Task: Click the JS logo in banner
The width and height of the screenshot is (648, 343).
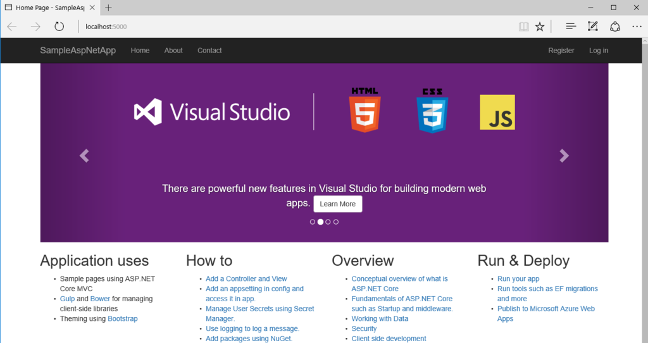Action: point(497,112)
